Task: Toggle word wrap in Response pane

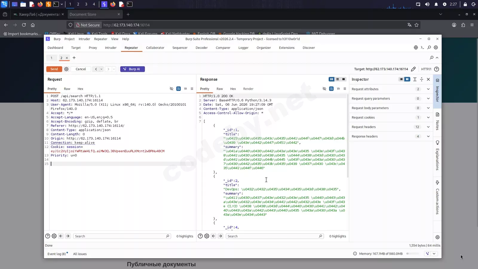Action: pos(331,89)
